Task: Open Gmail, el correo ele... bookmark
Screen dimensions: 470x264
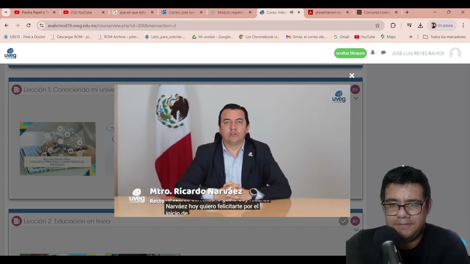Action: click(306, 37)
